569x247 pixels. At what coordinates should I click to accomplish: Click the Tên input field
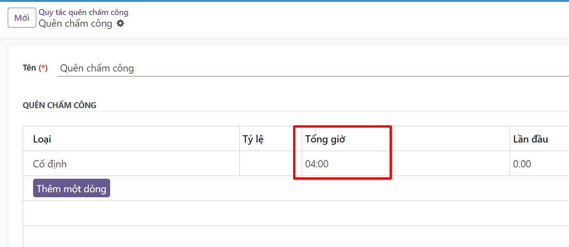(x=313, y=68)
